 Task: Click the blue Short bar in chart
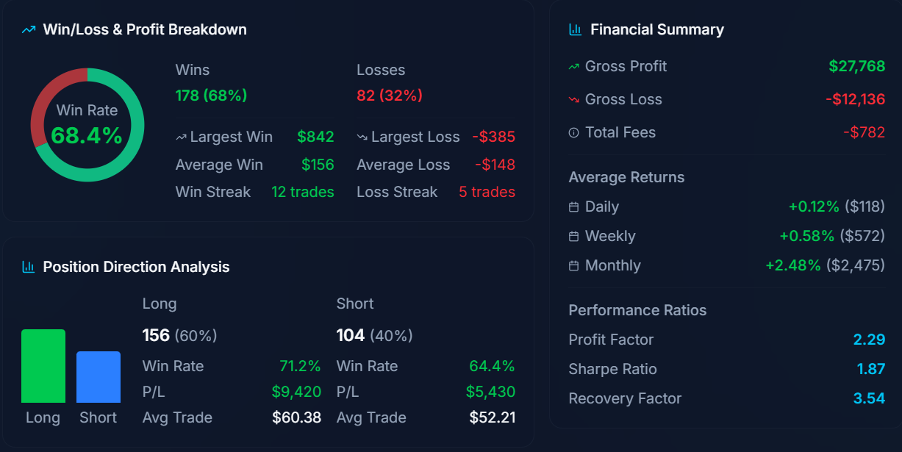[x=99, y=377]
